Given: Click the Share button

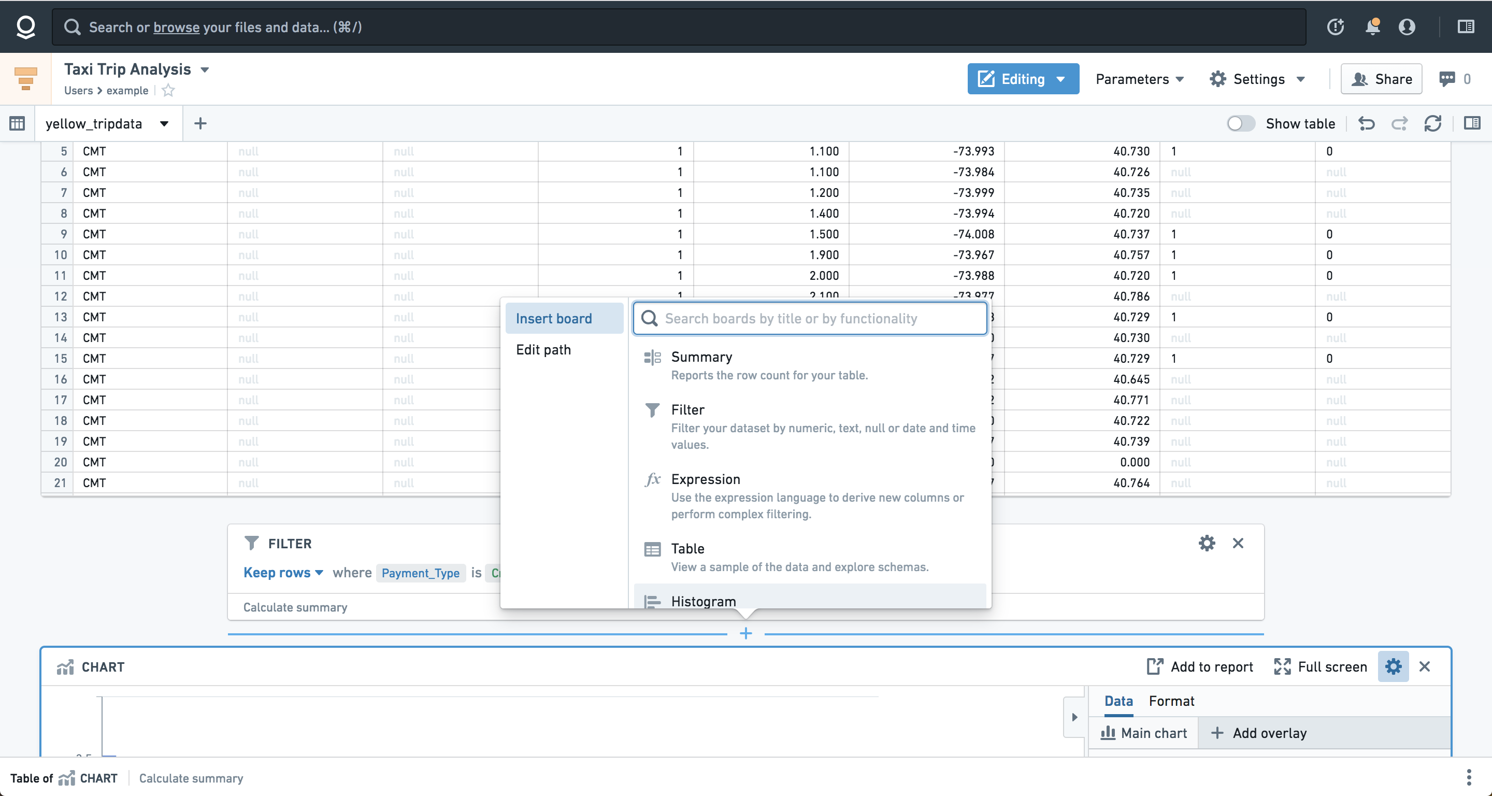Looking at the screenshot, I should point(1381,79).
